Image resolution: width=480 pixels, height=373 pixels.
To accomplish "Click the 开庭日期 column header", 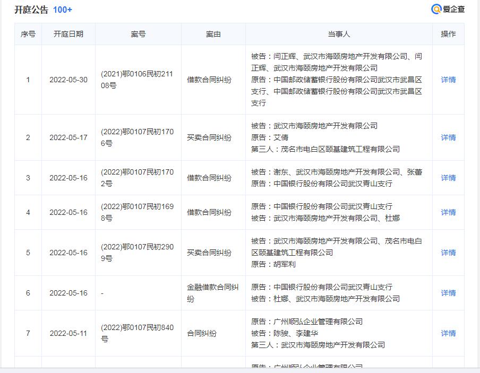I will 68,34.
